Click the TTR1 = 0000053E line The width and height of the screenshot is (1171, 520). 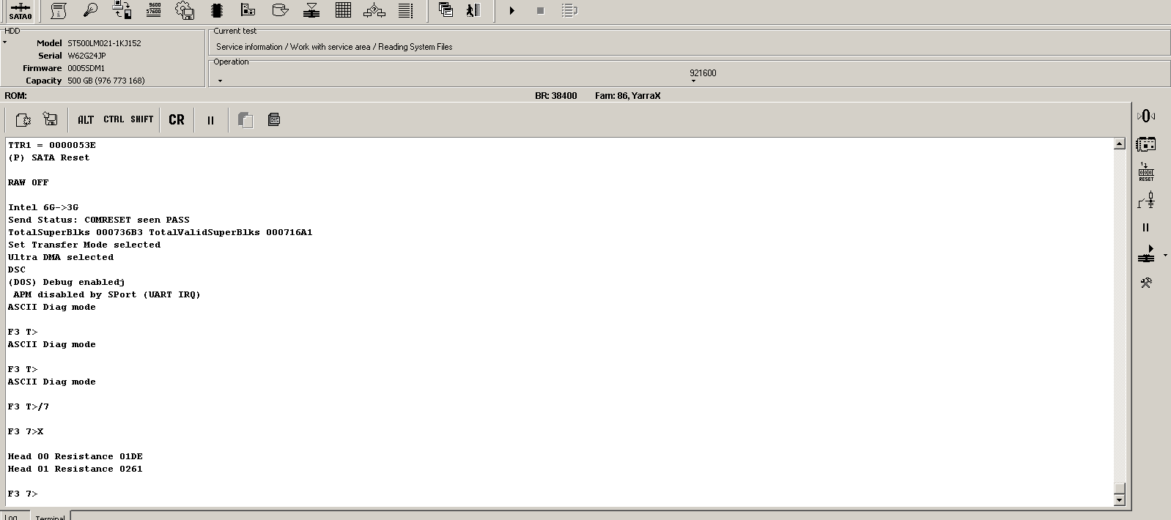coord(52,145)
